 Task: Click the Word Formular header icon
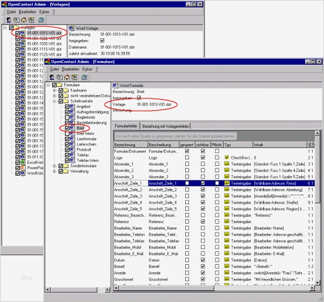click(116, 85)
